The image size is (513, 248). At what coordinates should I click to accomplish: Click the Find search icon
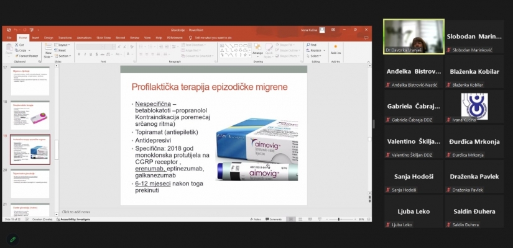tap(309, 45)
